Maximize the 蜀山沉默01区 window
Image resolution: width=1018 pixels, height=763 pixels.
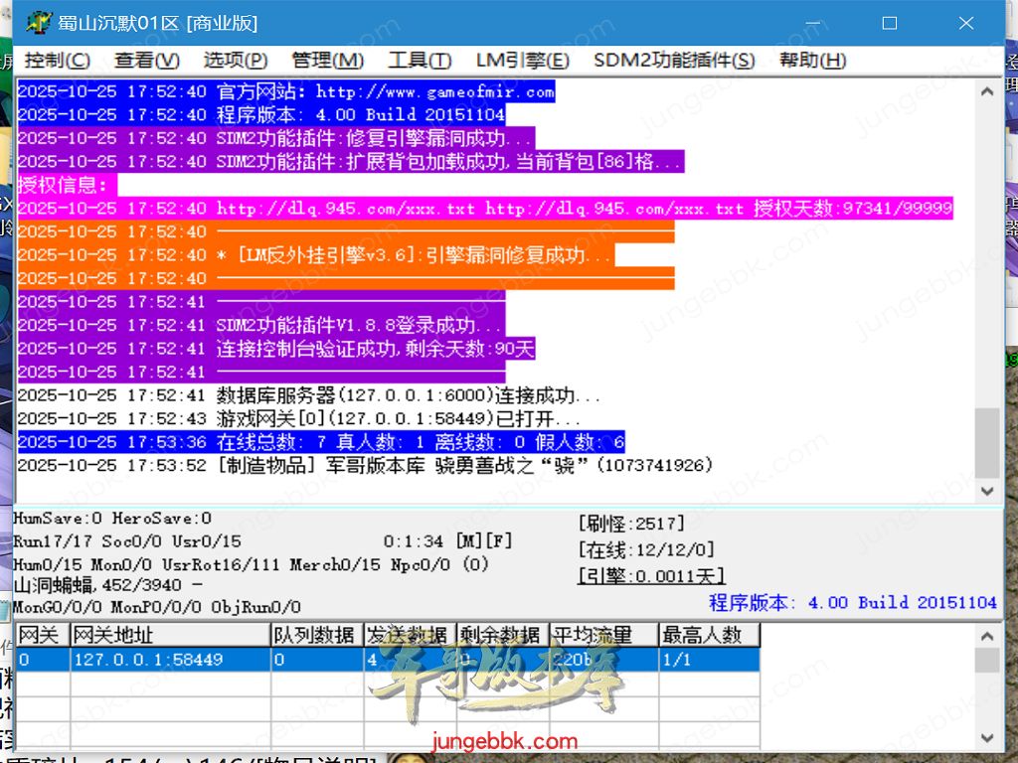(x=890, y=22)
